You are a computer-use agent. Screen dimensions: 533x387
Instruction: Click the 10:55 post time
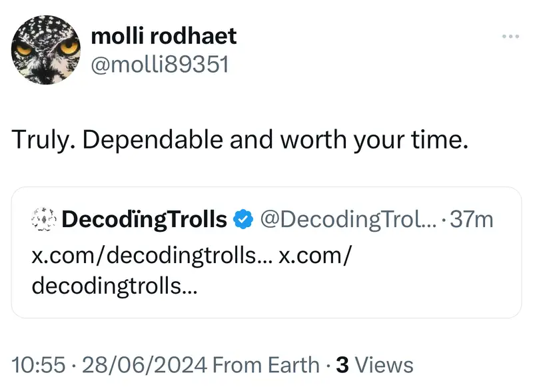[39, 364]
